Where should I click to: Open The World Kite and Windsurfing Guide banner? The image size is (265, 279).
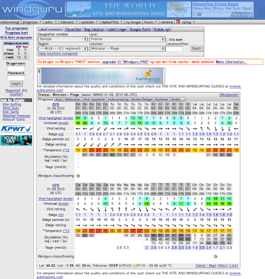129,10
